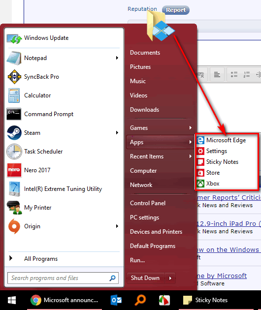This screenshot has width=261, height=310.
Task: Click the search magnifier in Start search box
Action: point(112,278)
